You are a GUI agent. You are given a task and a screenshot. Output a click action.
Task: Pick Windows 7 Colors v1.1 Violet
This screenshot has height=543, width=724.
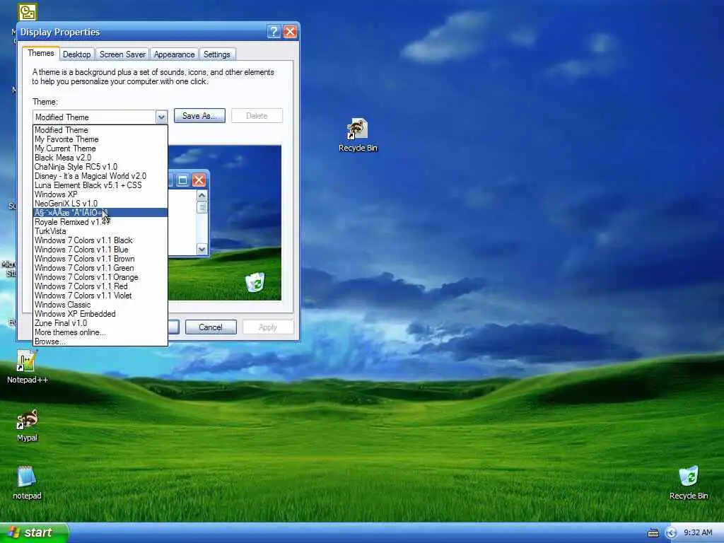(x=100, y=296)
